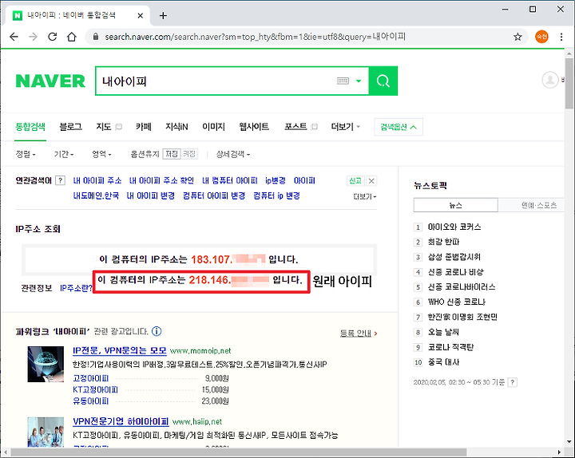Open a new tab with the plus button

coord(163,15)
